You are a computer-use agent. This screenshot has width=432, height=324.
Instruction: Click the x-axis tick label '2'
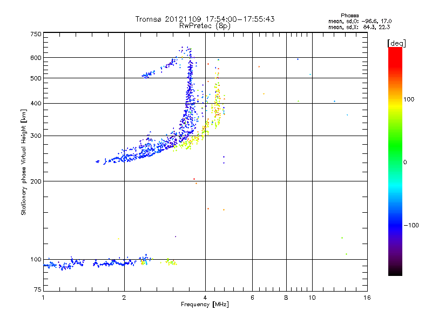124,298
